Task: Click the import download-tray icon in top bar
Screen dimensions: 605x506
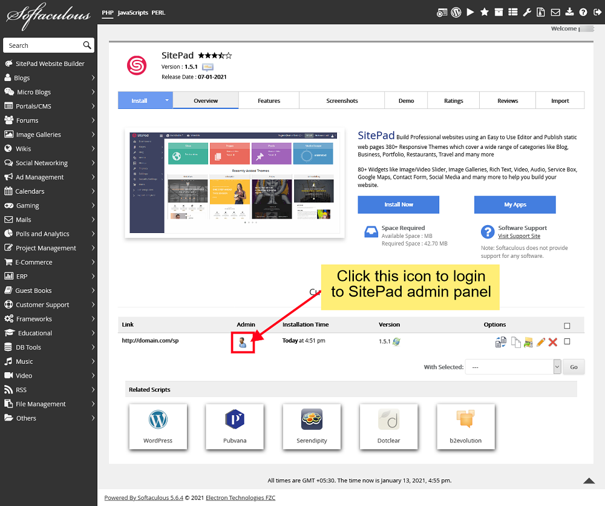Action: 569,12
